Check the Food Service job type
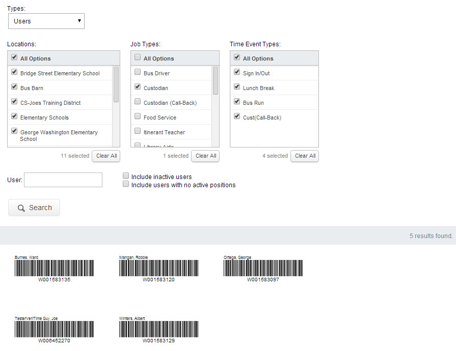The height and width of the screenshot is (351, 456). click(138, 116)
